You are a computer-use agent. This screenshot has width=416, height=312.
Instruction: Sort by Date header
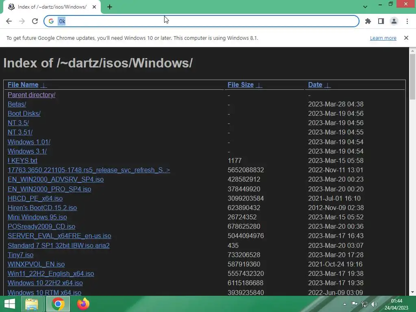click(315, 84)
